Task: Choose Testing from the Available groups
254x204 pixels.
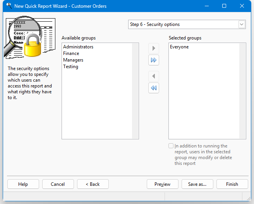Action: click(71, 67)
